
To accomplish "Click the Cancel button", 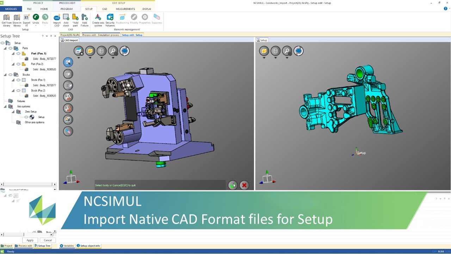I will click(48, 240).
